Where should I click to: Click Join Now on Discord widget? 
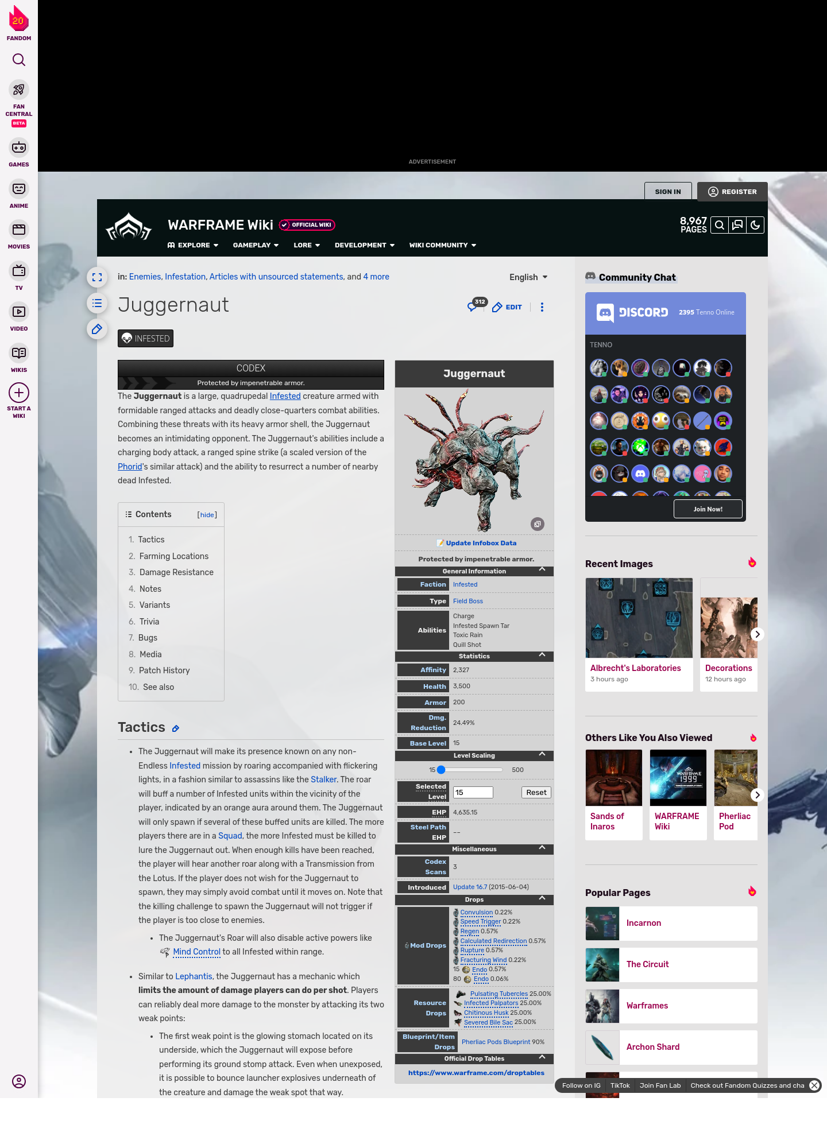[x=708, y=509]
